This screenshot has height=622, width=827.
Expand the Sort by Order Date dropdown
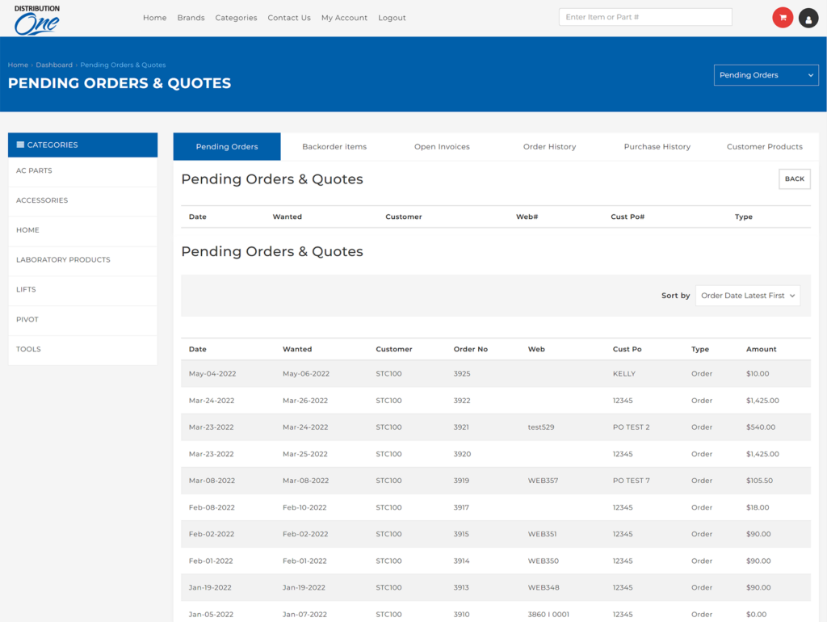pos(747,296)
